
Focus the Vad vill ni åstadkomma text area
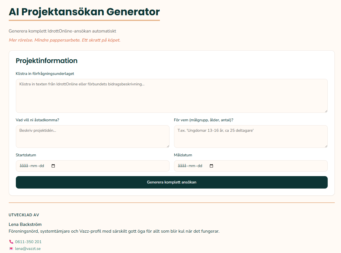point(93,137)
